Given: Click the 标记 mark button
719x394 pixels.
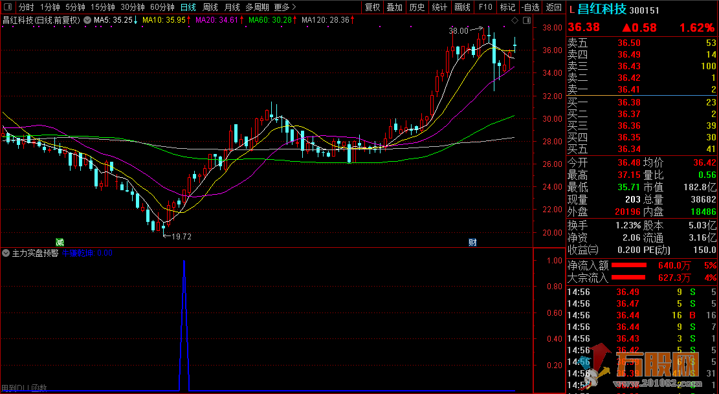Looking at the screenshot, I should click(507, 7).
